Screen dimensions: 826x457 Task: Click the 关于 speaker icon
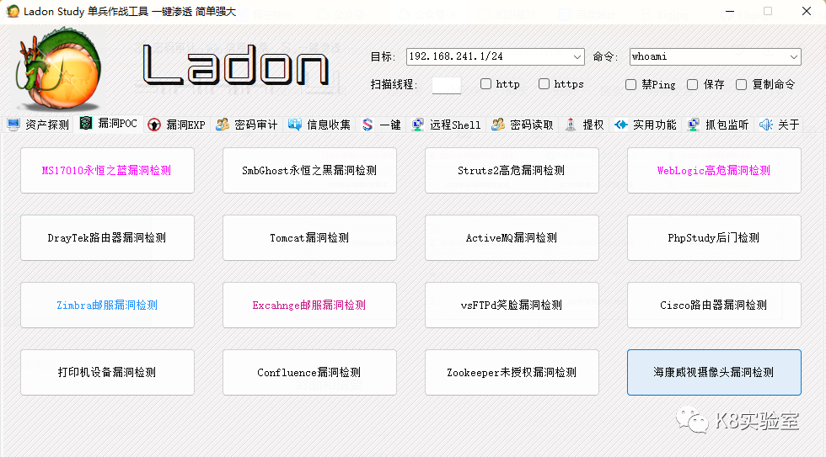[x=766, y=125]
